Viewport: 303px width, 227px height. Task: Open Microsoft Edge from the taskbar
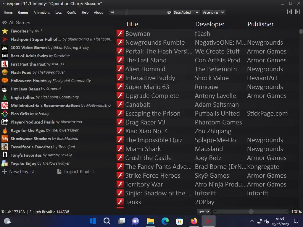pos(165,221)
